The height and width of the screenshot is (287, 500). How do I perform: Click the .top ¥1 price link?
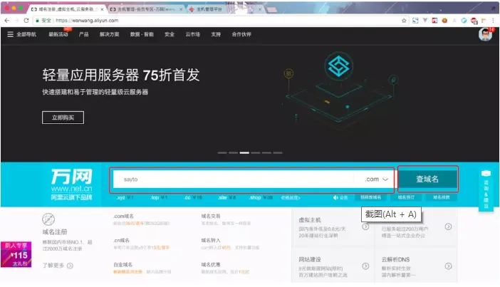pos(159,198)
